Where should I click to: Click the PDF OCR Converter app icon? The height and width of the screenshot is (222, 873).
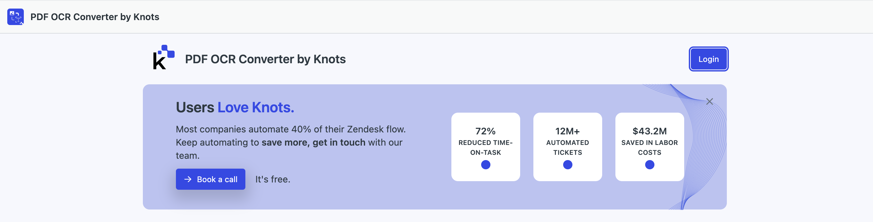click(16, 17)
